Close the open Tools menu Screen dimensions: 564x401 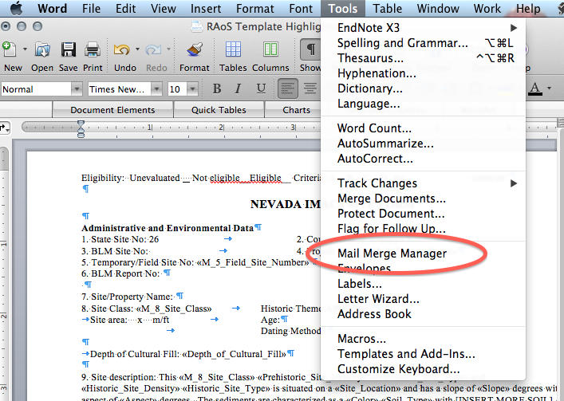pyautogui.click(x=343, y=8)
